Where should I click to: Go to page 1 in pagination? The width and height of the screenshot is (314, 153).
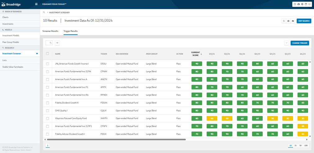(x=48, y=146)
